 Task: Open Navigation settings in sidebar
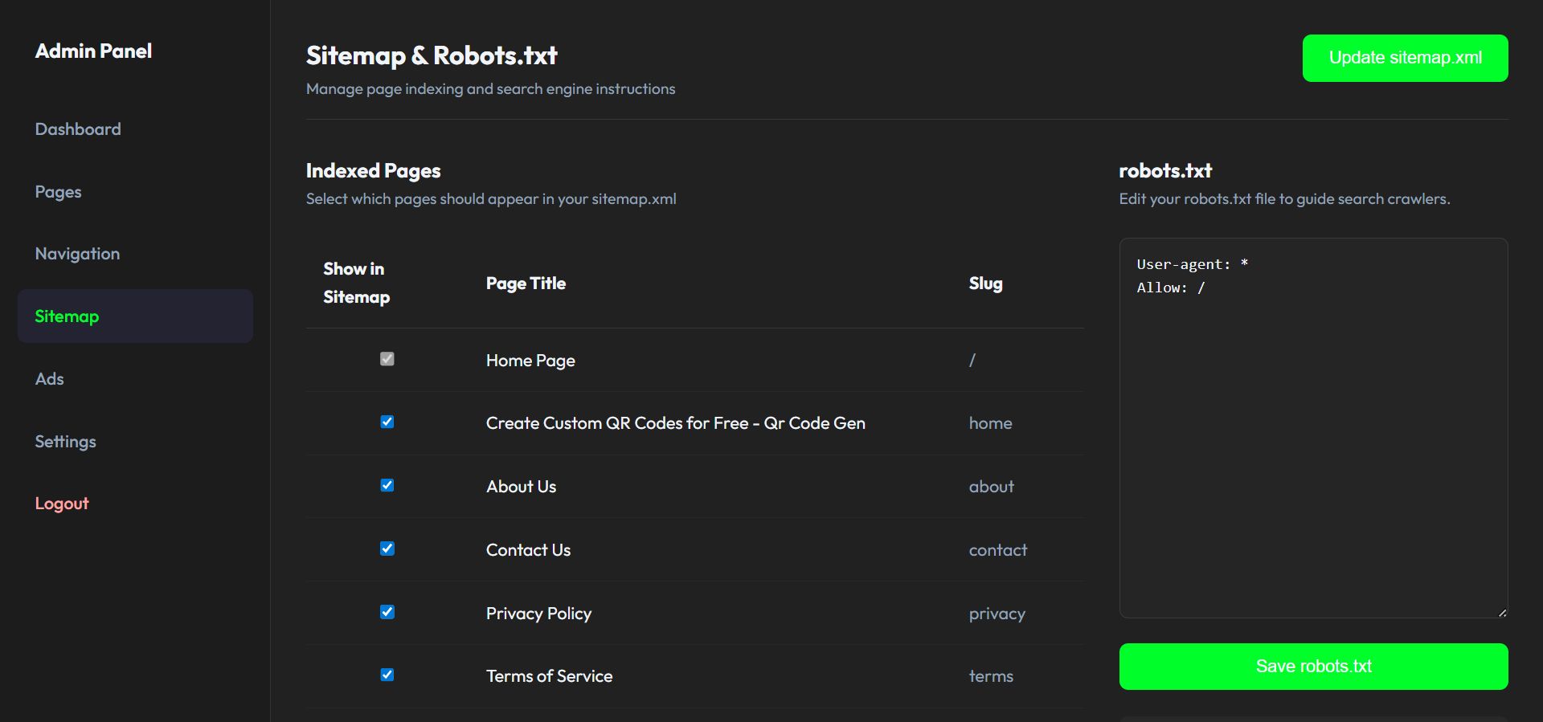pos(77,254)
